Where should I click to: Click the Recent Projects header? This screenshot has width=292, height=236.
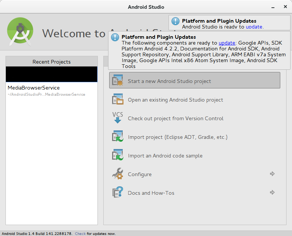51,62
